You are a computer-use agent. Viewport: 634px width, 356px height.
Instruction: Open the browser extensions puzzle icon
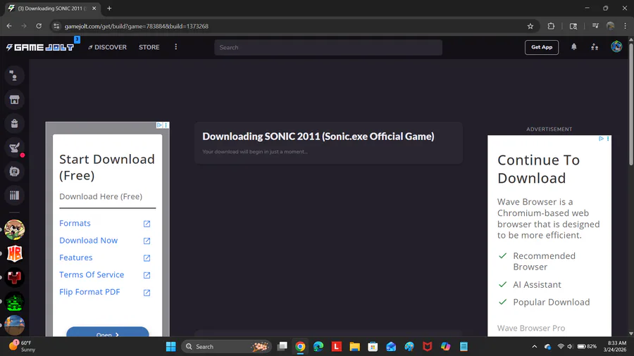(551, 26)
